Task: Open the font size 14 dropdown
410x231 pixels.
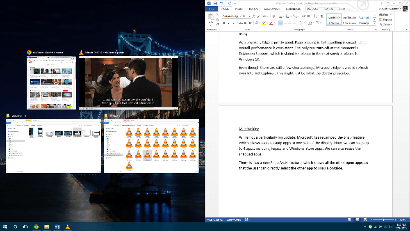Action: click(x=249, y=16)
